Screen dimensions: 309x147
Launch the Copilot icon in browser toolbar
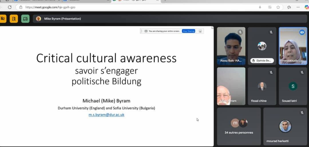(x=306, y=7)
